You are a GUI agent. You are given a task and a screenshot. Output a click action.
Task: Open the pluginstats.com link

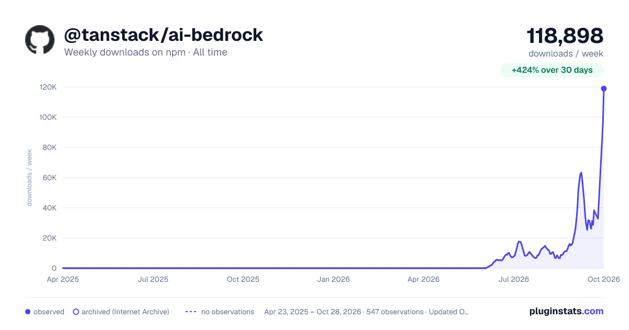567,311
